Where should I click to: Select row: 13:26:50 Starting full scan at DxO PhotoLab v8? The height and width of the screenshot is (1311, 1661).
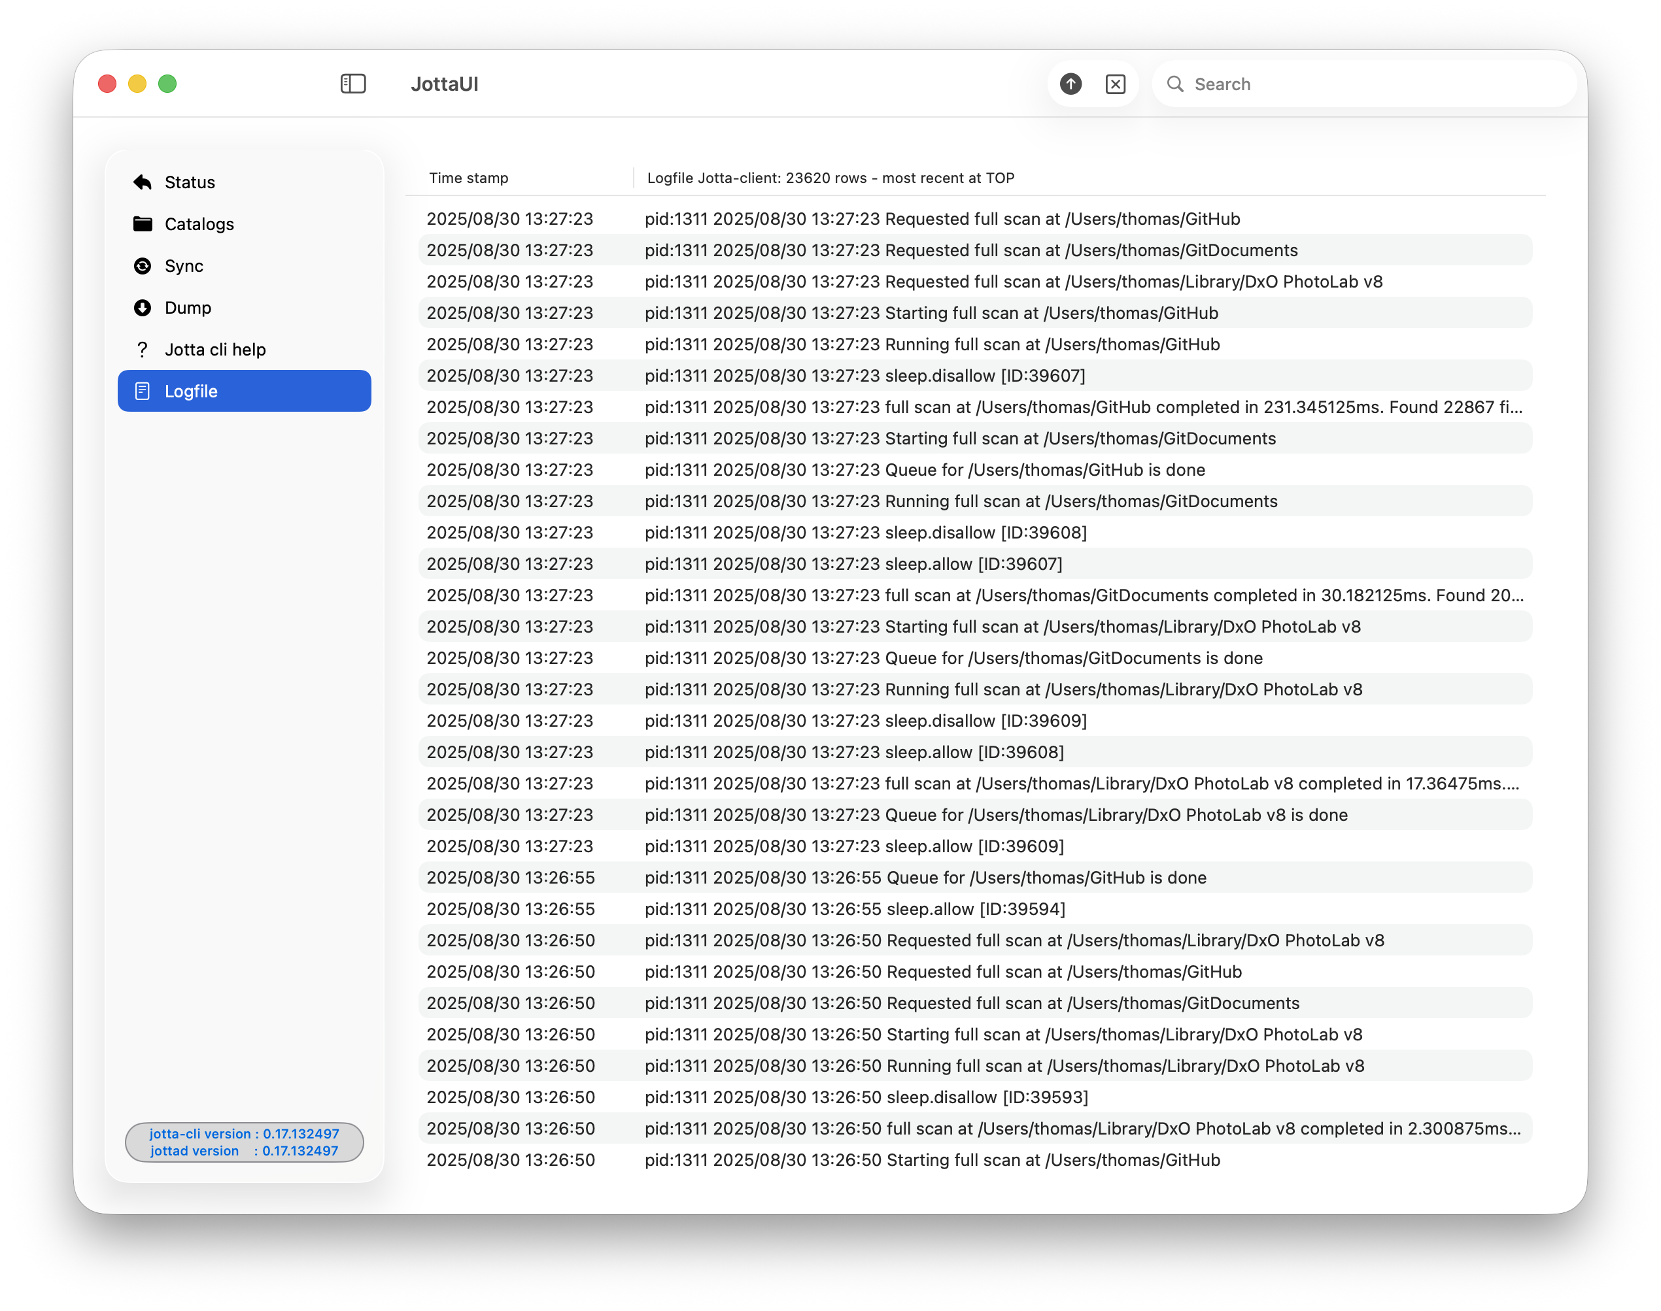(x=975, y=1035)
